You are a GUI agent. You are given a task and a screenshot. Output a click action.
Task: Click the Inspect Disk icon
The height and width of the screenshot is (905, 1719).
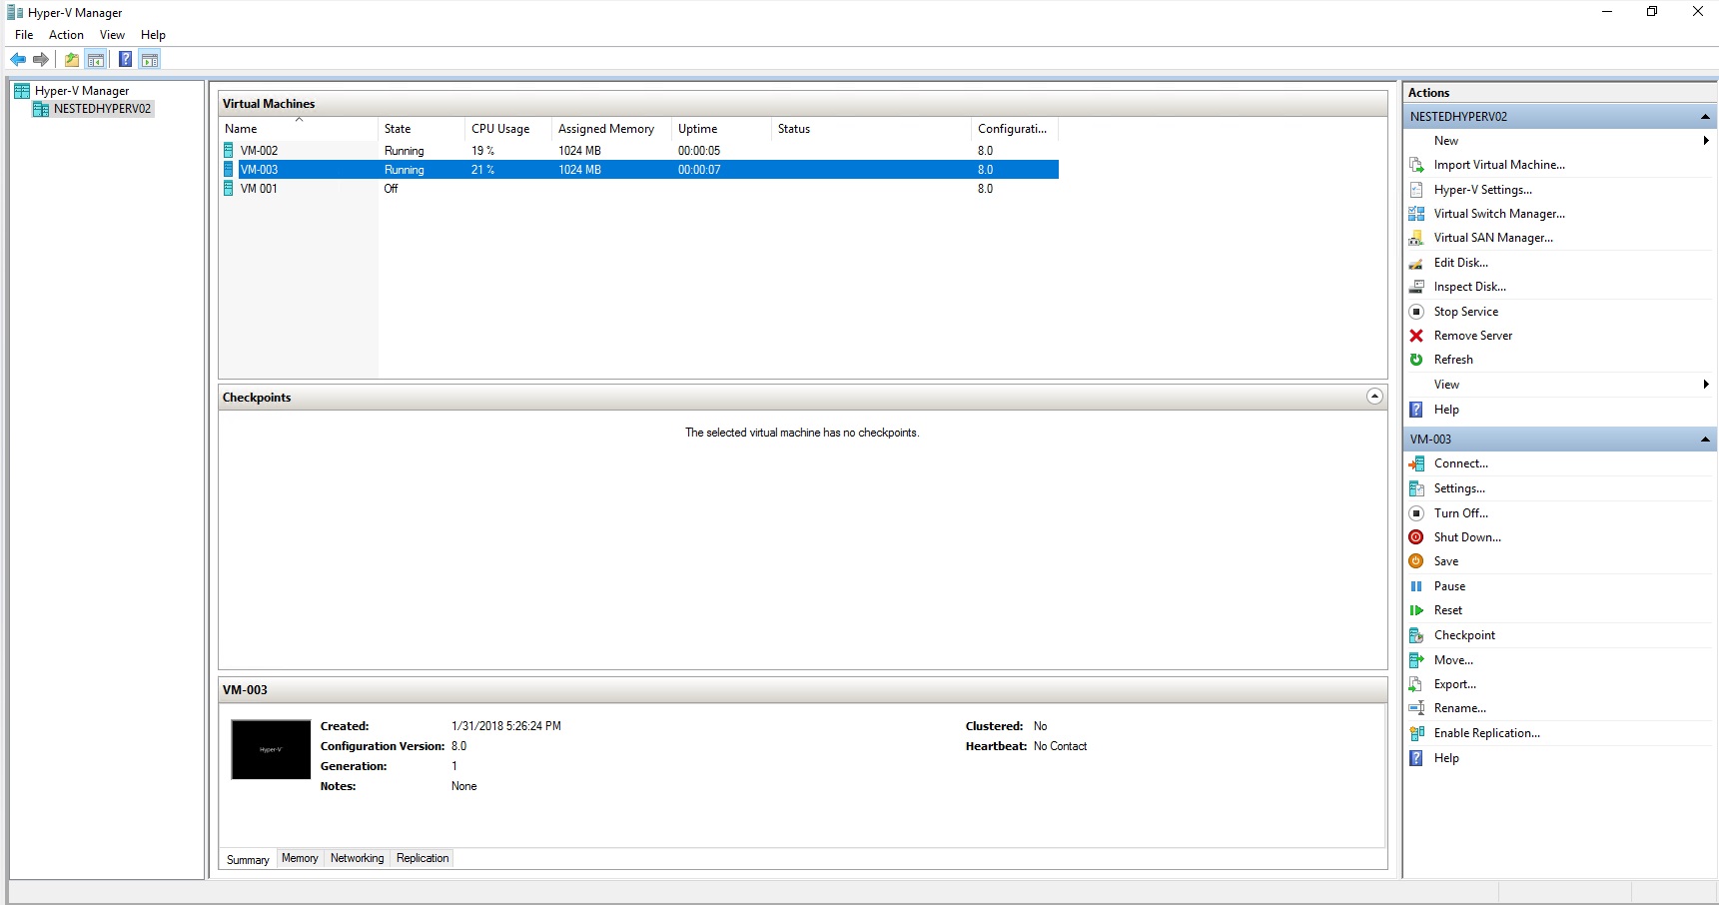point(1416,287)
